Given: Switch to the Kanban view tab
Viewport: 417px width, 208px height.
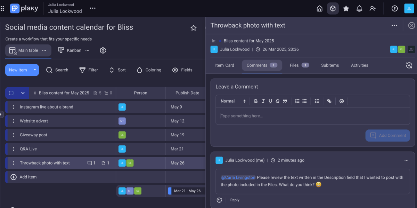Looking at the screenshot, I should tap(70, 50).
